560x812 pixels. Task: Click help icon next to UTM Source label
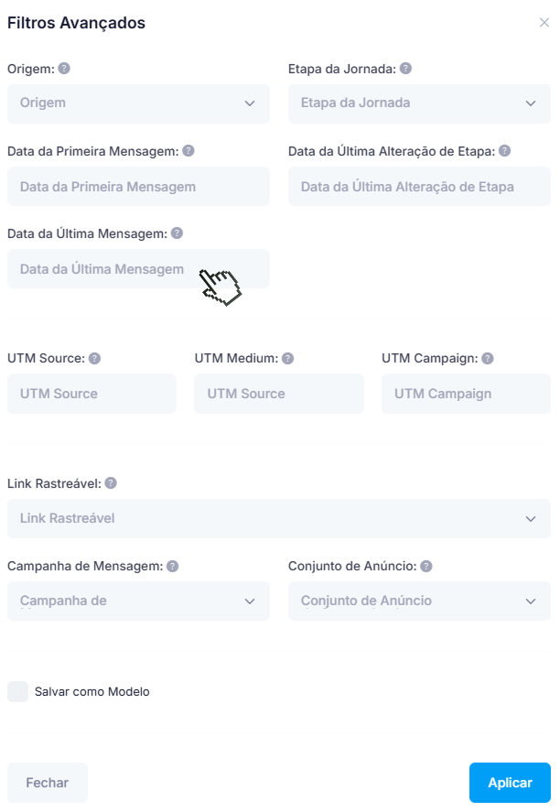[94, 359]
